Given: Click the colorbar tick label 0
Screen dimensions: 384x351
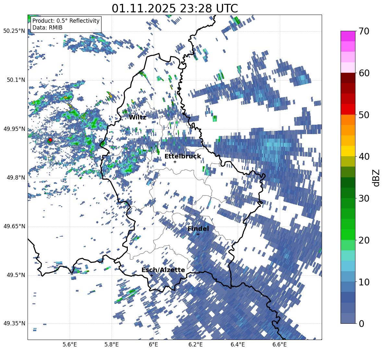Looking at the screenshot, I should pos(361,323).
